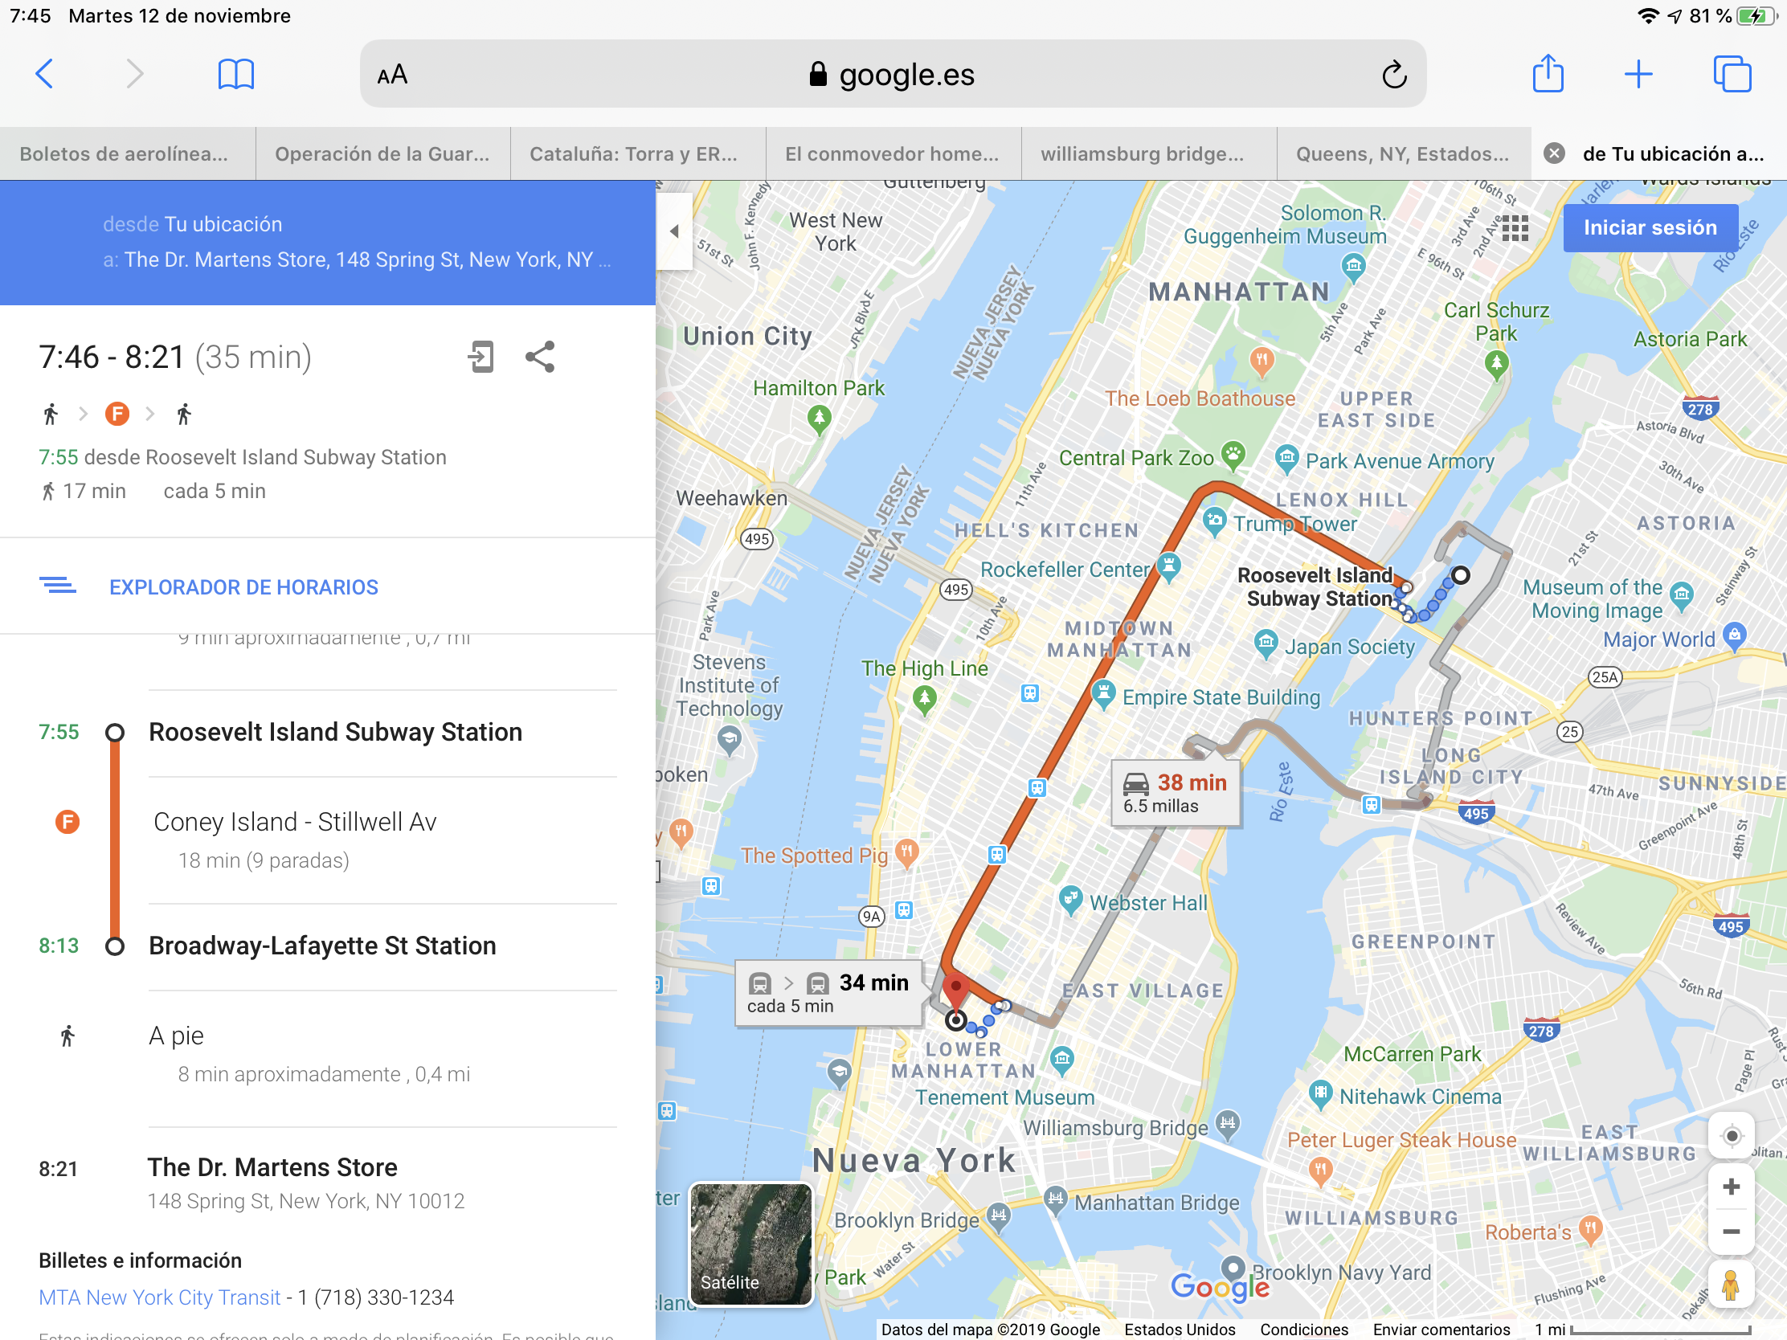Zoom in on the map
Viewport: 1787px width, 1340px height.
coord(1731,1187)
